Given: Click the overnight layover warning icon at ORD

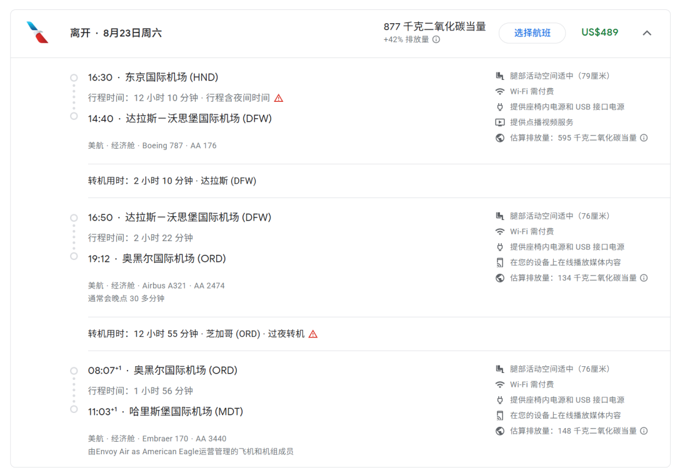Looking at the screenshot, I should [x=313, y=334].
